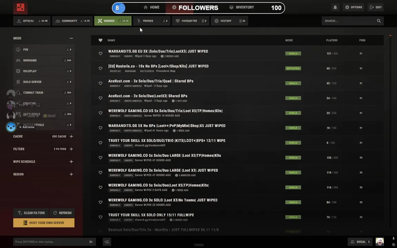Collapse the Mode filter section

[71, 38]
